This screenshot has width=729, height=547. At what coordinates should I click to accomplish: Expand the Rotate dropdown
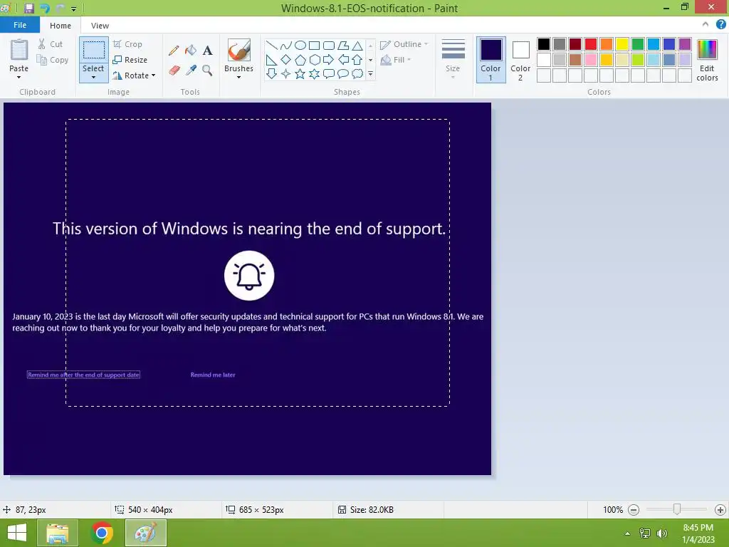pos(154,75)
